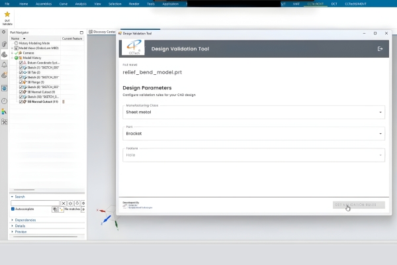Open the Discovery Center tab
Screen dimensions: 397x265
[x=102, y=32]
